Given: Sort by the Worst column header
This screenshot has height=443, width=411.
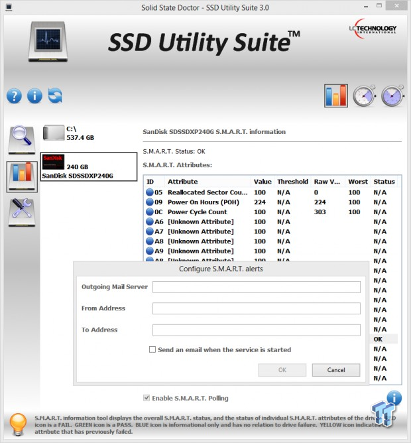Looking at the screenshot, I should tap(357, 182).
